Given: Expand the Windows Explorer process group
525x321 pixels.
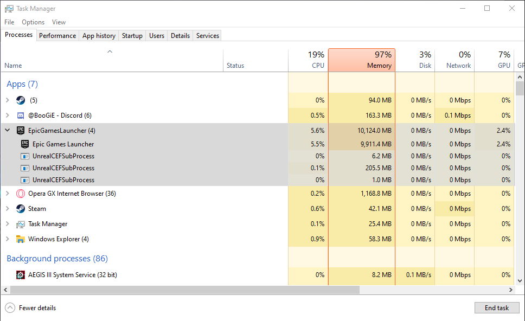Looking at the screenshot, I should pyautogui.click(x=7, y=239).
